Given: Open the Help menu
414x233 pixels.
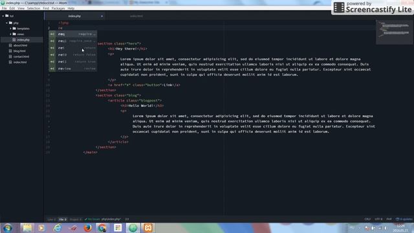Looking at the screenshot, I should click(71, 8).
